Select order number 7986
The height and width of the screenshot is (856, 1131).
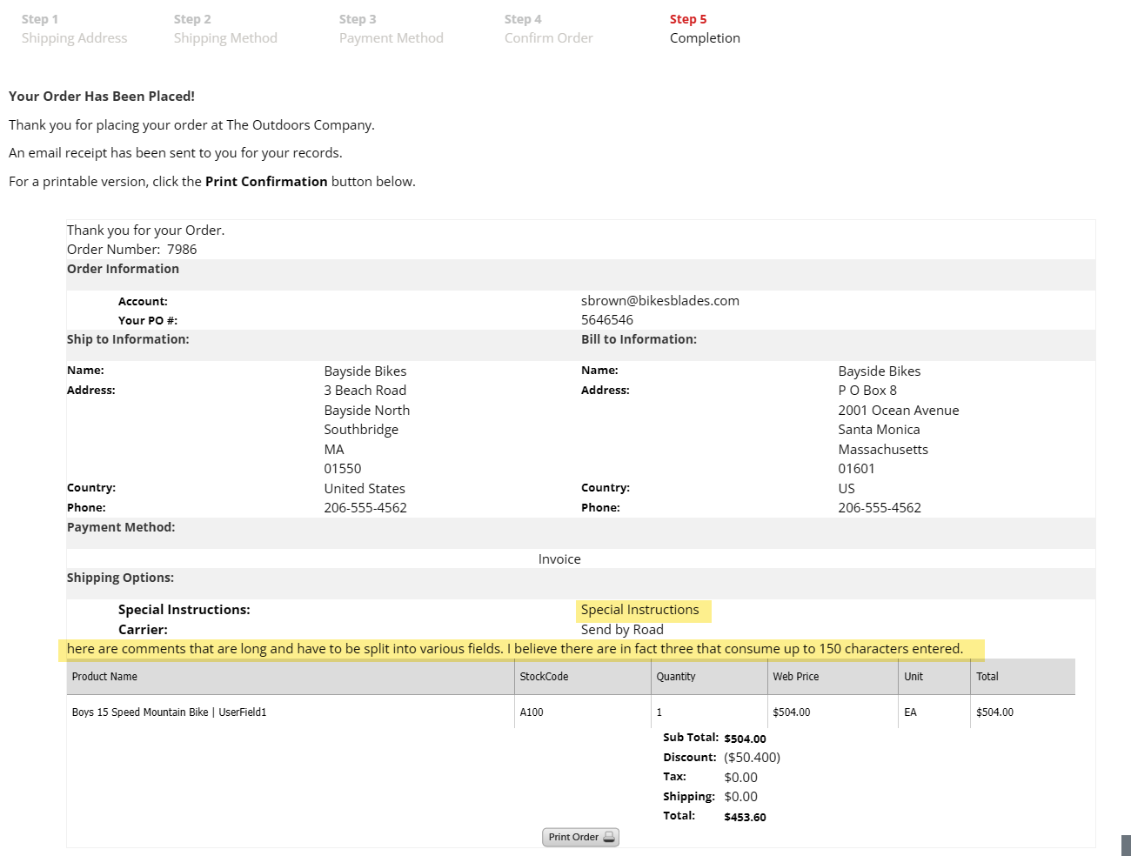click(182, 250)
